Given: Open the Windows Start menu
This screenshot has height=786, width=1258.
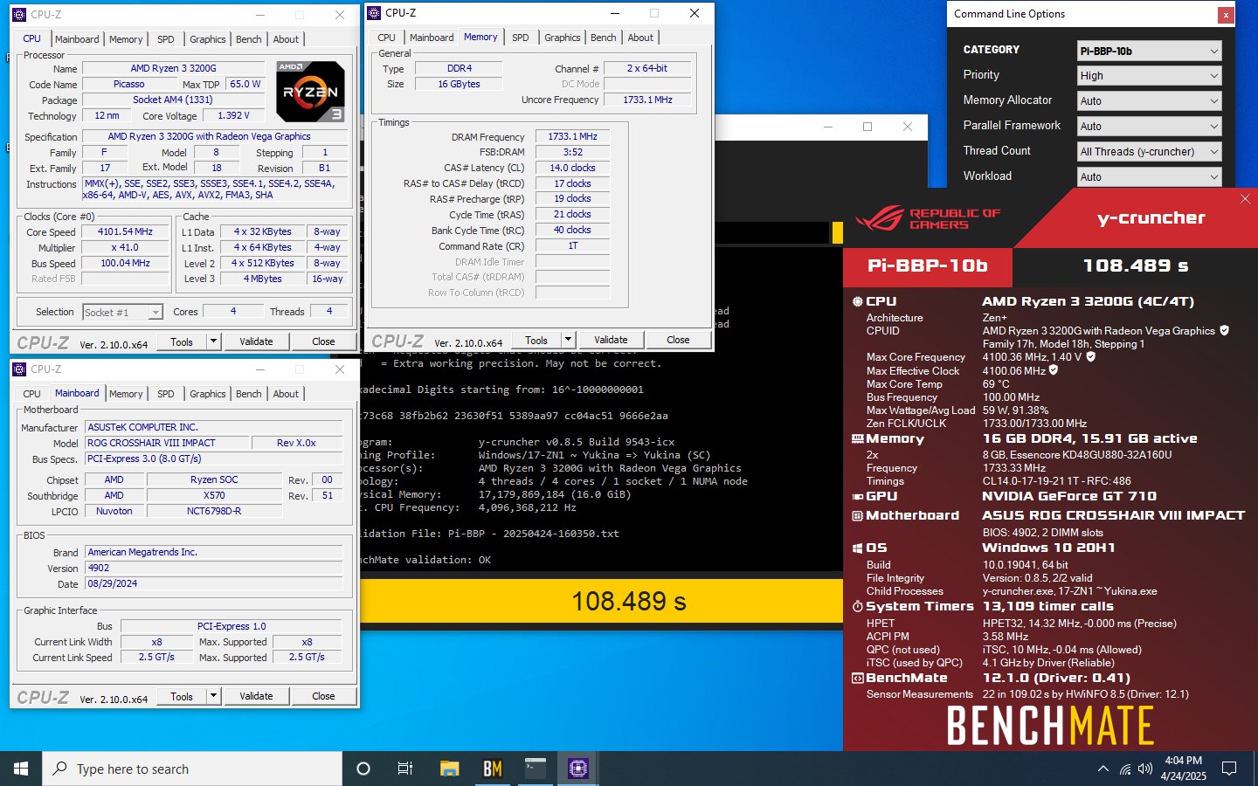Looking at the screenshot, I should click(21, 769).
